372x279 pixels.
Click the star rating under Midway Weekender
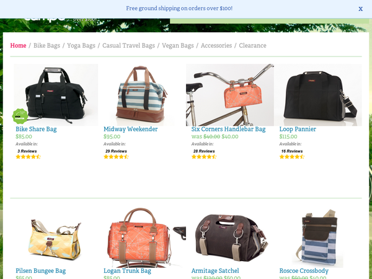coord(116,157)
